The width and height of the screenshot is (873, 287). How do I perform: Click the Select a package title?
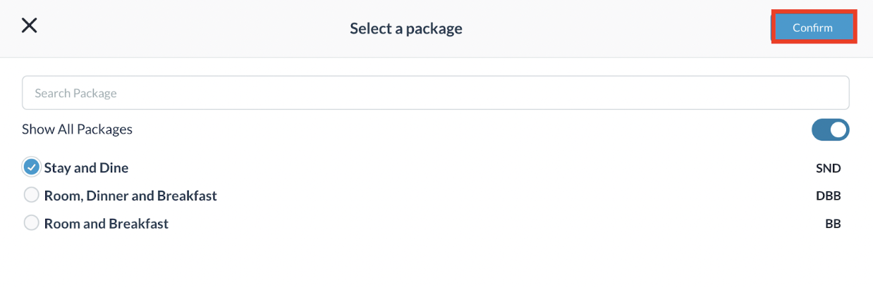tap(405, 29)
